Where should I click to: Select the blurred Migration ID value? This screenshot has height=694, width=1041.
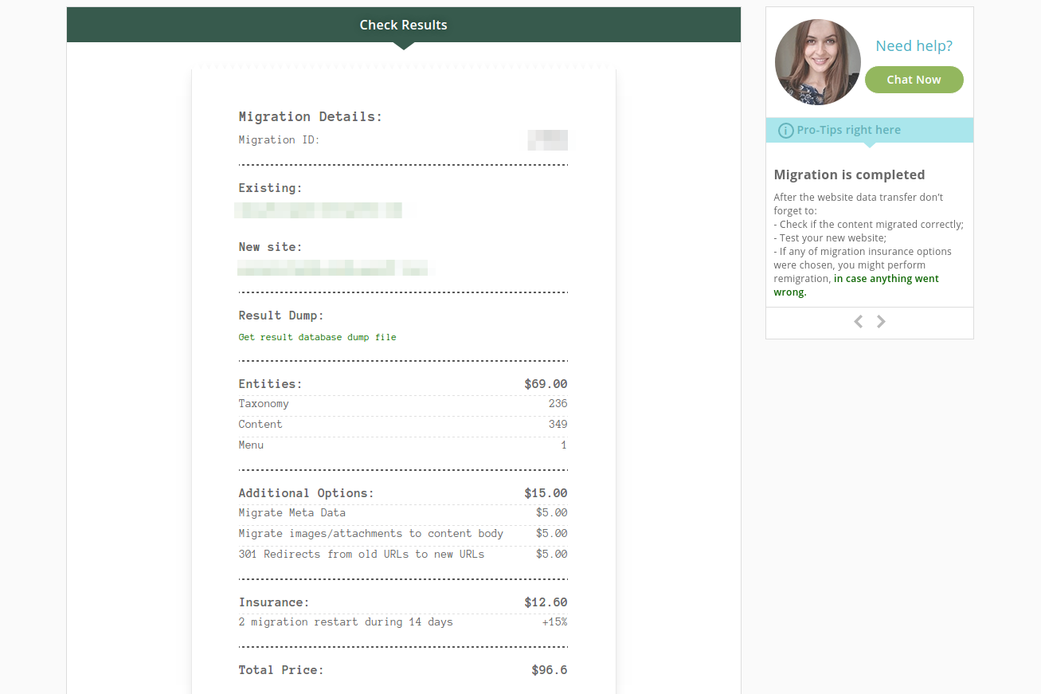547,140
